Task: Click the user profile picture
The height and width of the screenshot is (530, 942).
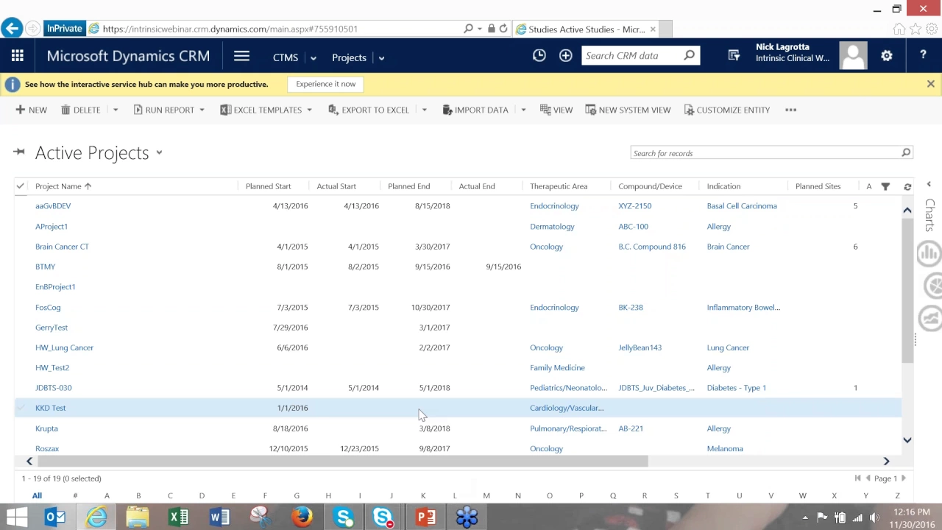Action: (853, 56)
